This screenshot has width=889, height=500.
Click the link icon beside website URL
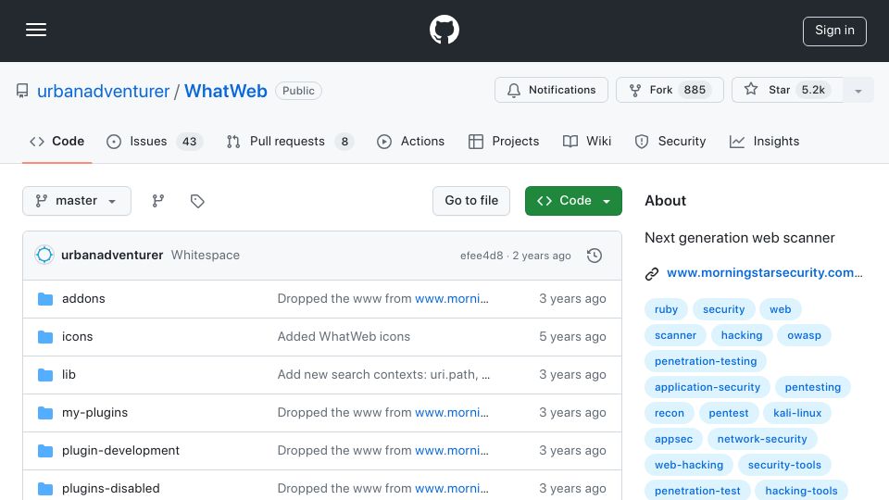pyautogui.click(x=652, y=274)
